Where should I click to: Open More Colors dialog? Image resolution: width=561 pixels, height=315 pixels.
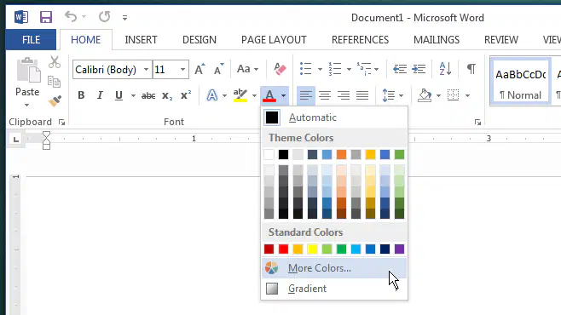(334, 268)
